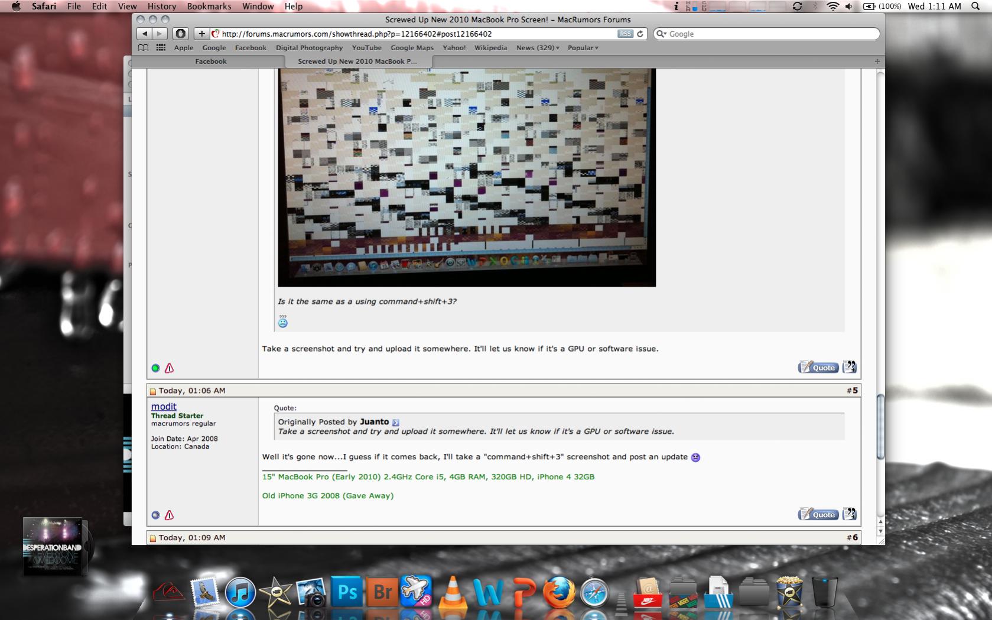This screenshot has height=620, width=992.
Task: Click the Wi-Fi status icon
Action: (x=832, y=6)
